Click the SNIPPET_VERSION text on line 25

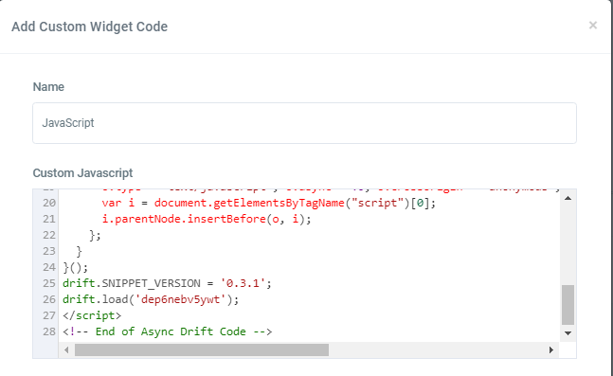[151, 283]
